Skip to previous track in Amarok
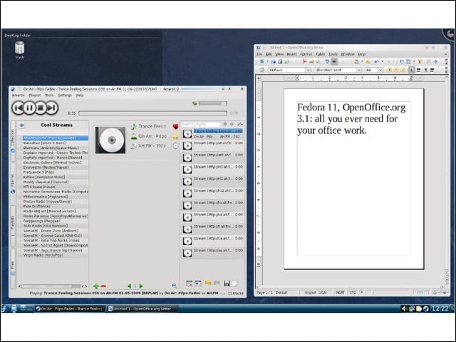Image resolution: width=456 pixels, height=342 pixels. (x=18, y=108)
